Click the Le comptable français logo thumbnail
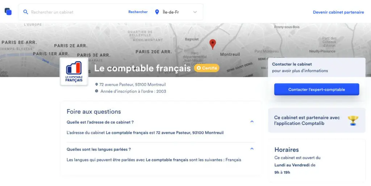Screen dimensions: 371x186 point(74,71)
